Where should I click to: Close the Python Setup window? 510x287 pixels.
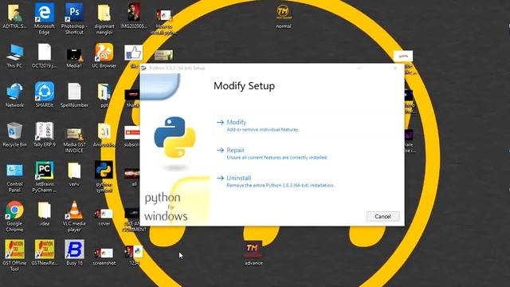[395, 68]
